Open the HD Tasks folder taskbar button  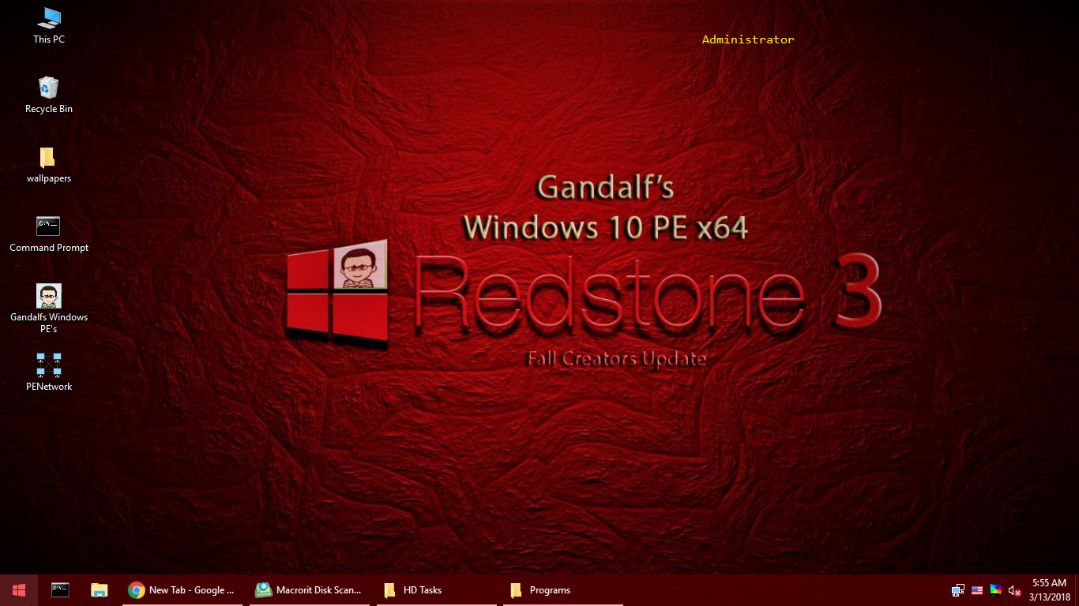pyautogui.click(x=437, y=590)
